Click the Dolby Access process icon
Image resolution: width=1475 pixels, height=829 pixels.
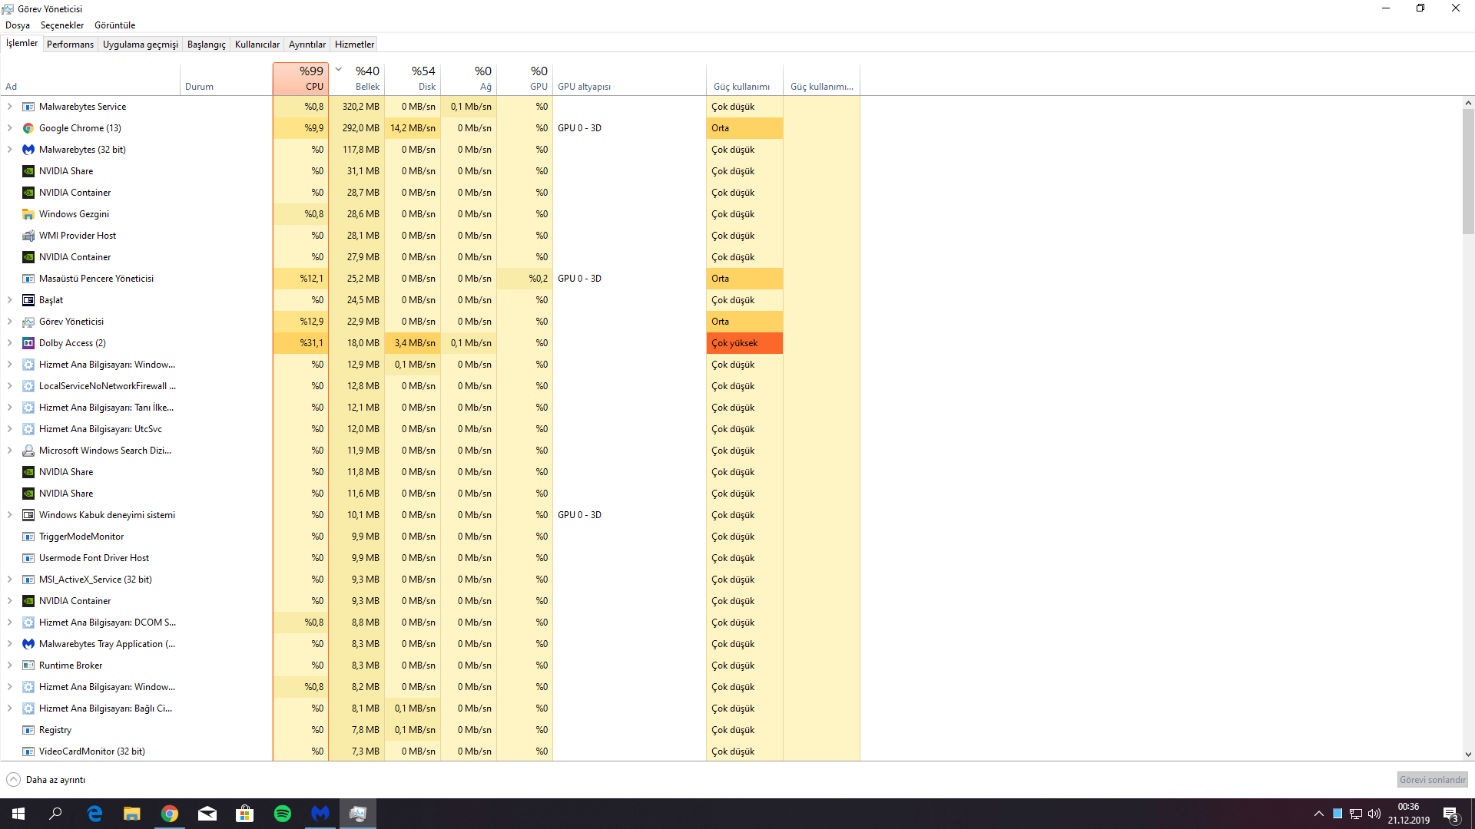pyautogui.click(x=28, y=343)
